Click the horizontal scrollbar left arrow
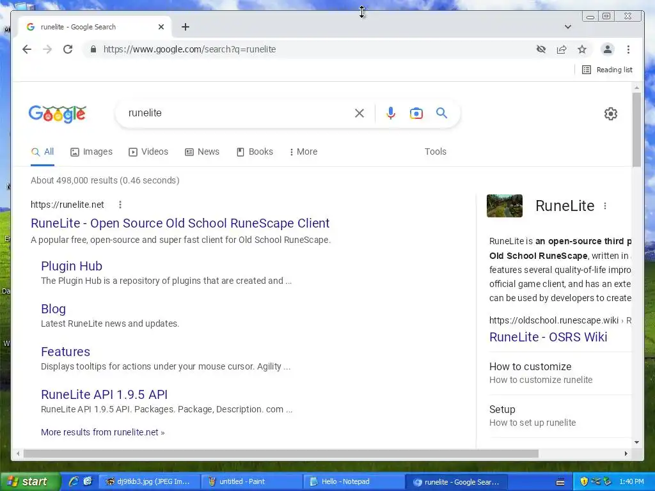 click(18, 453)
